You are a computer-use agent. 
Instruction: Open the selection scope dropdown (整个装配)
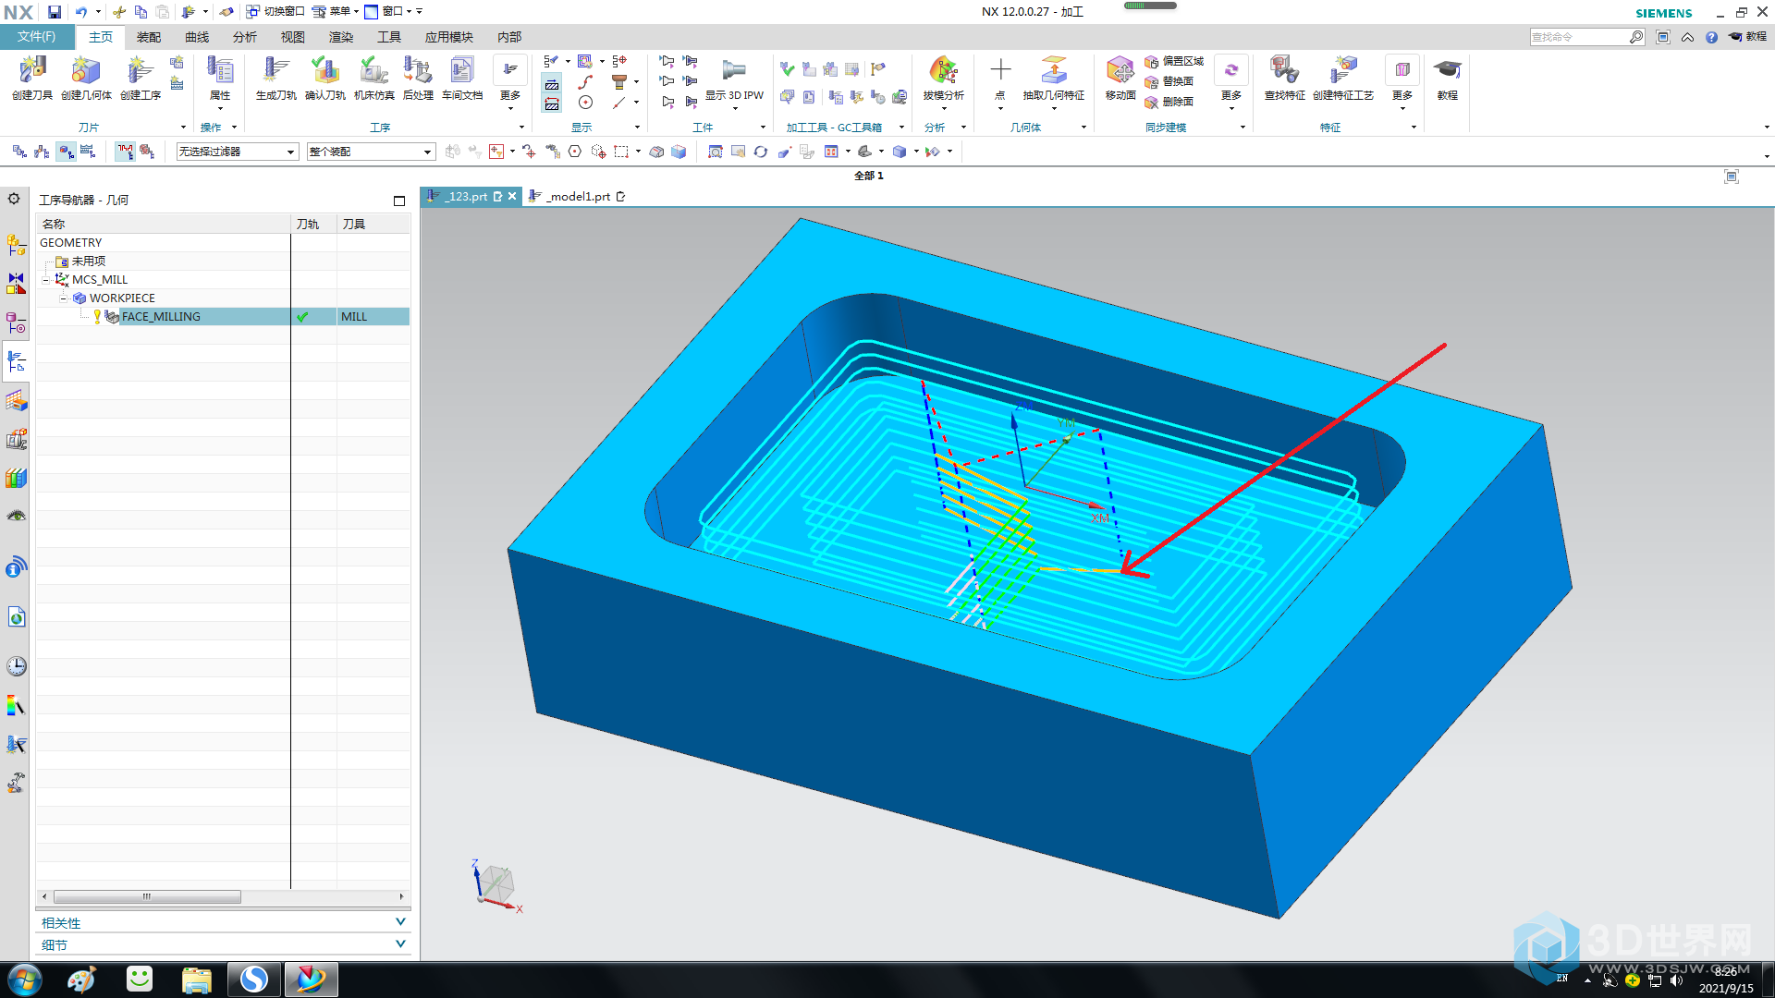pyautogui.click(x=371, y=152)
